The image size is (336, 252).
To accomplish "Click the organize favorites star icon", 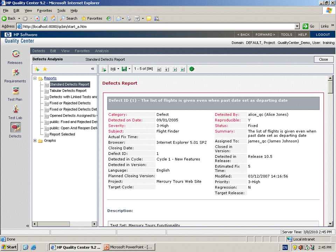I will 45,69.
